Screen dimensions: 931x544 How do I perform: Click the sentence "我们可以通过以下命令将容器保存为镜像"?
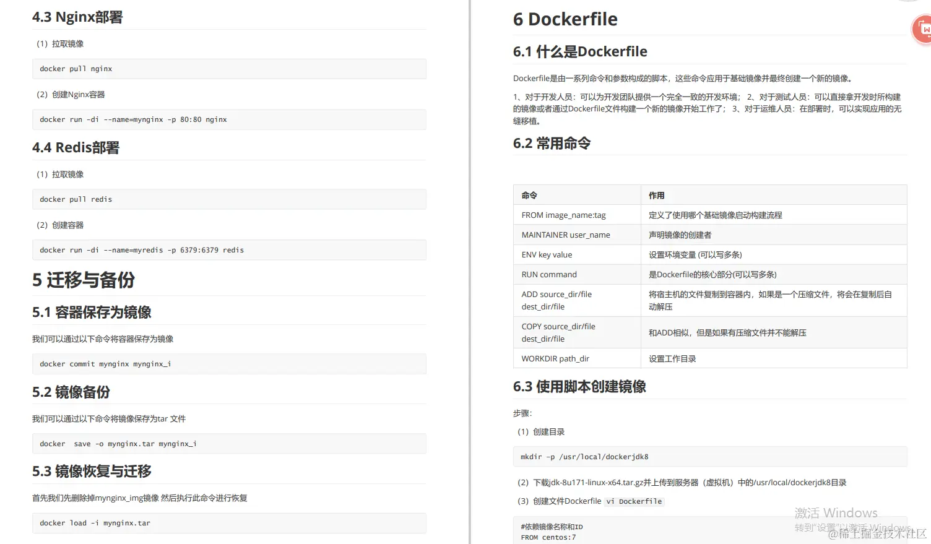103,339
